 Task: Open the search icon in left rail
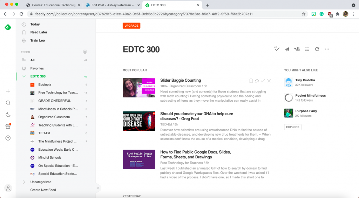pyautogui.click(x=8, y=103)
